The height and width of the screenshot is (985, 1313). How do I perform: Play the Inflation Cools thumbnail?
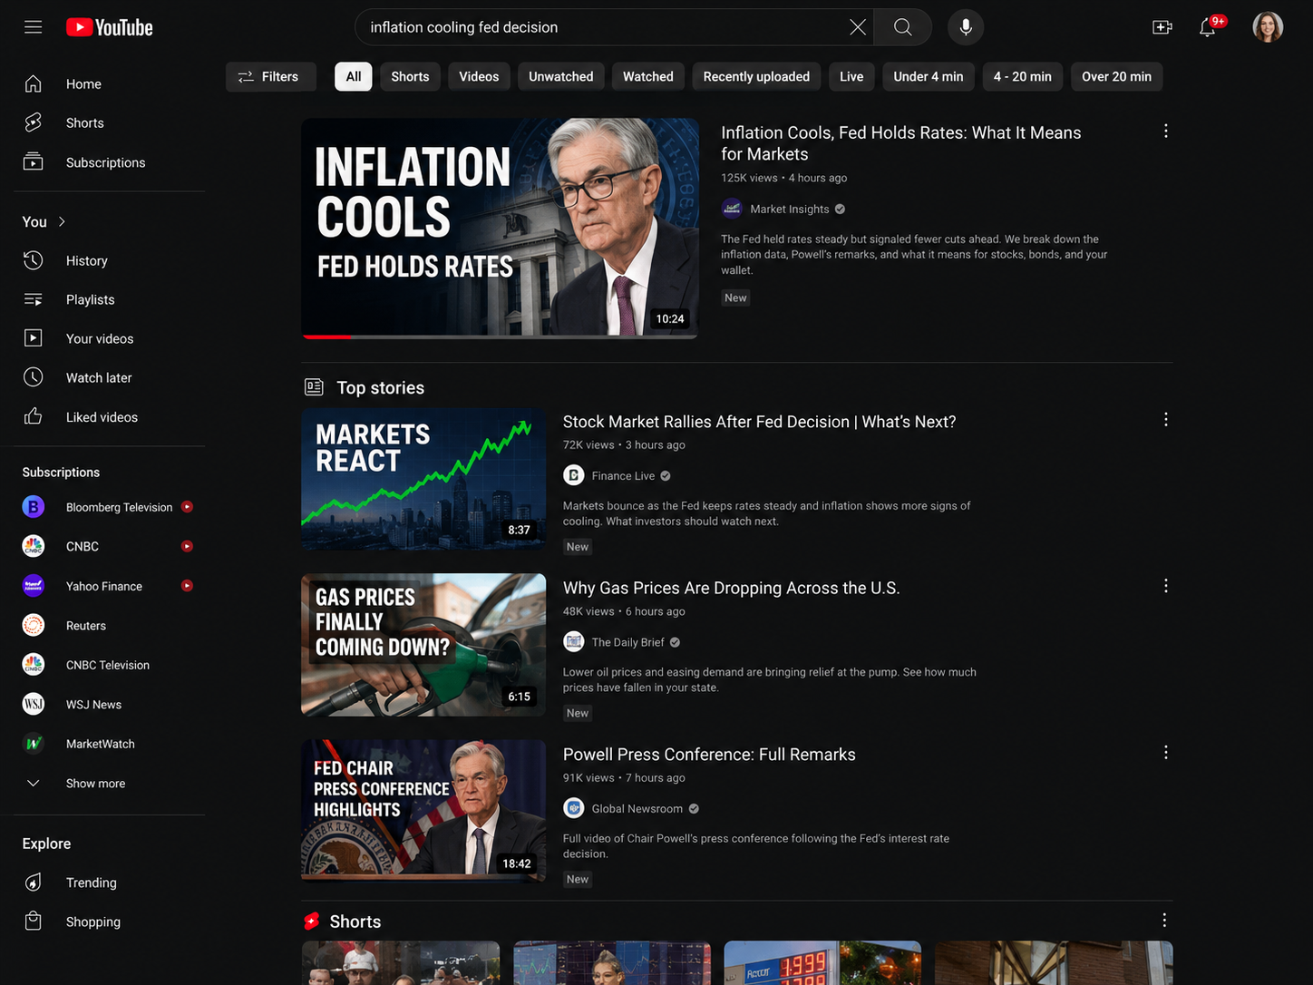500,228
